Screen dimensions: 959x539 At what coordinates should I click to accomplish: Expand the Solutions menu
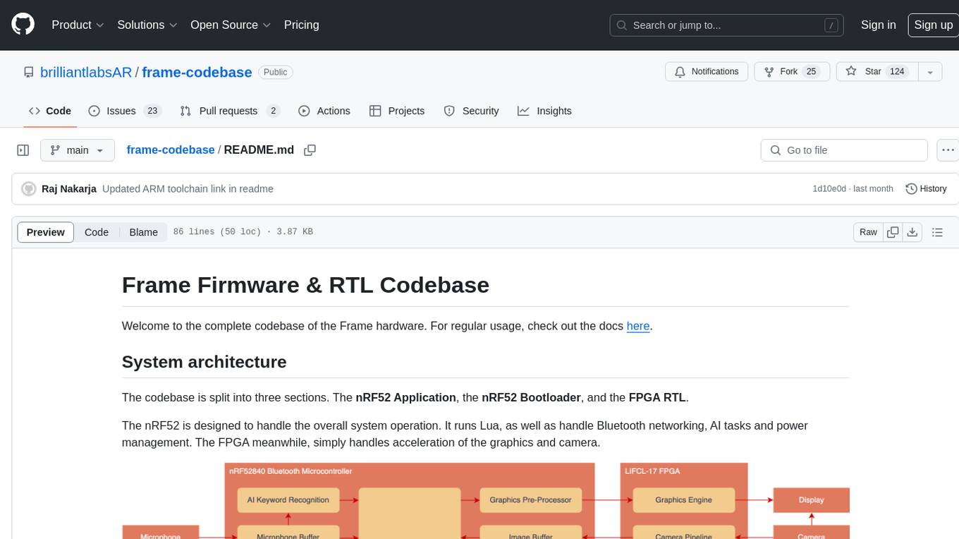146,25
